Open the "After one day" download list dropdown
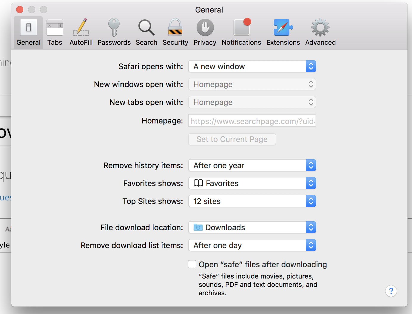This screenshot has width=412, height=314. 252,245
